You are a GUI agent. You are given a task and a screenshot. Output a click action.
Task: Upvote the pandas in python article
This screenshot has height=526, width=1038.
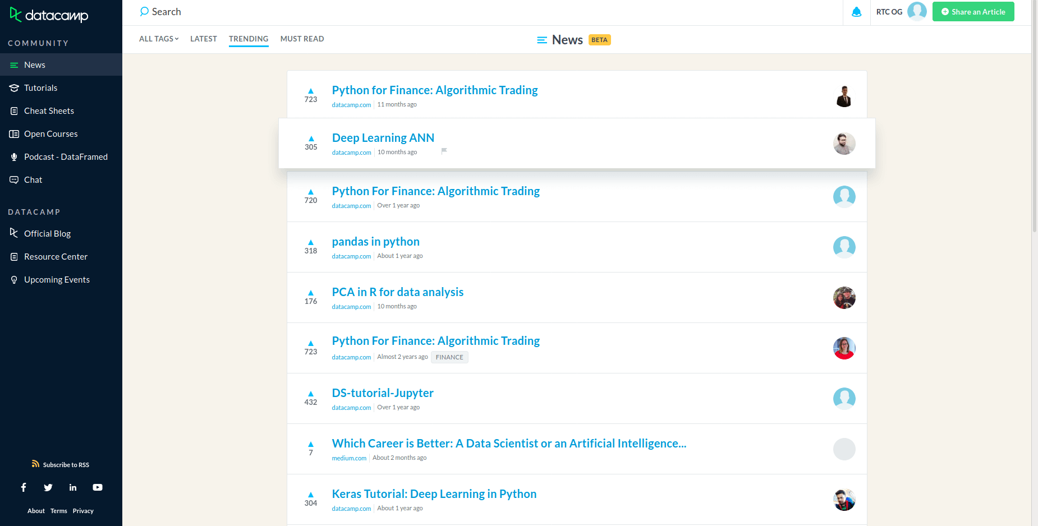coord(311,242)
